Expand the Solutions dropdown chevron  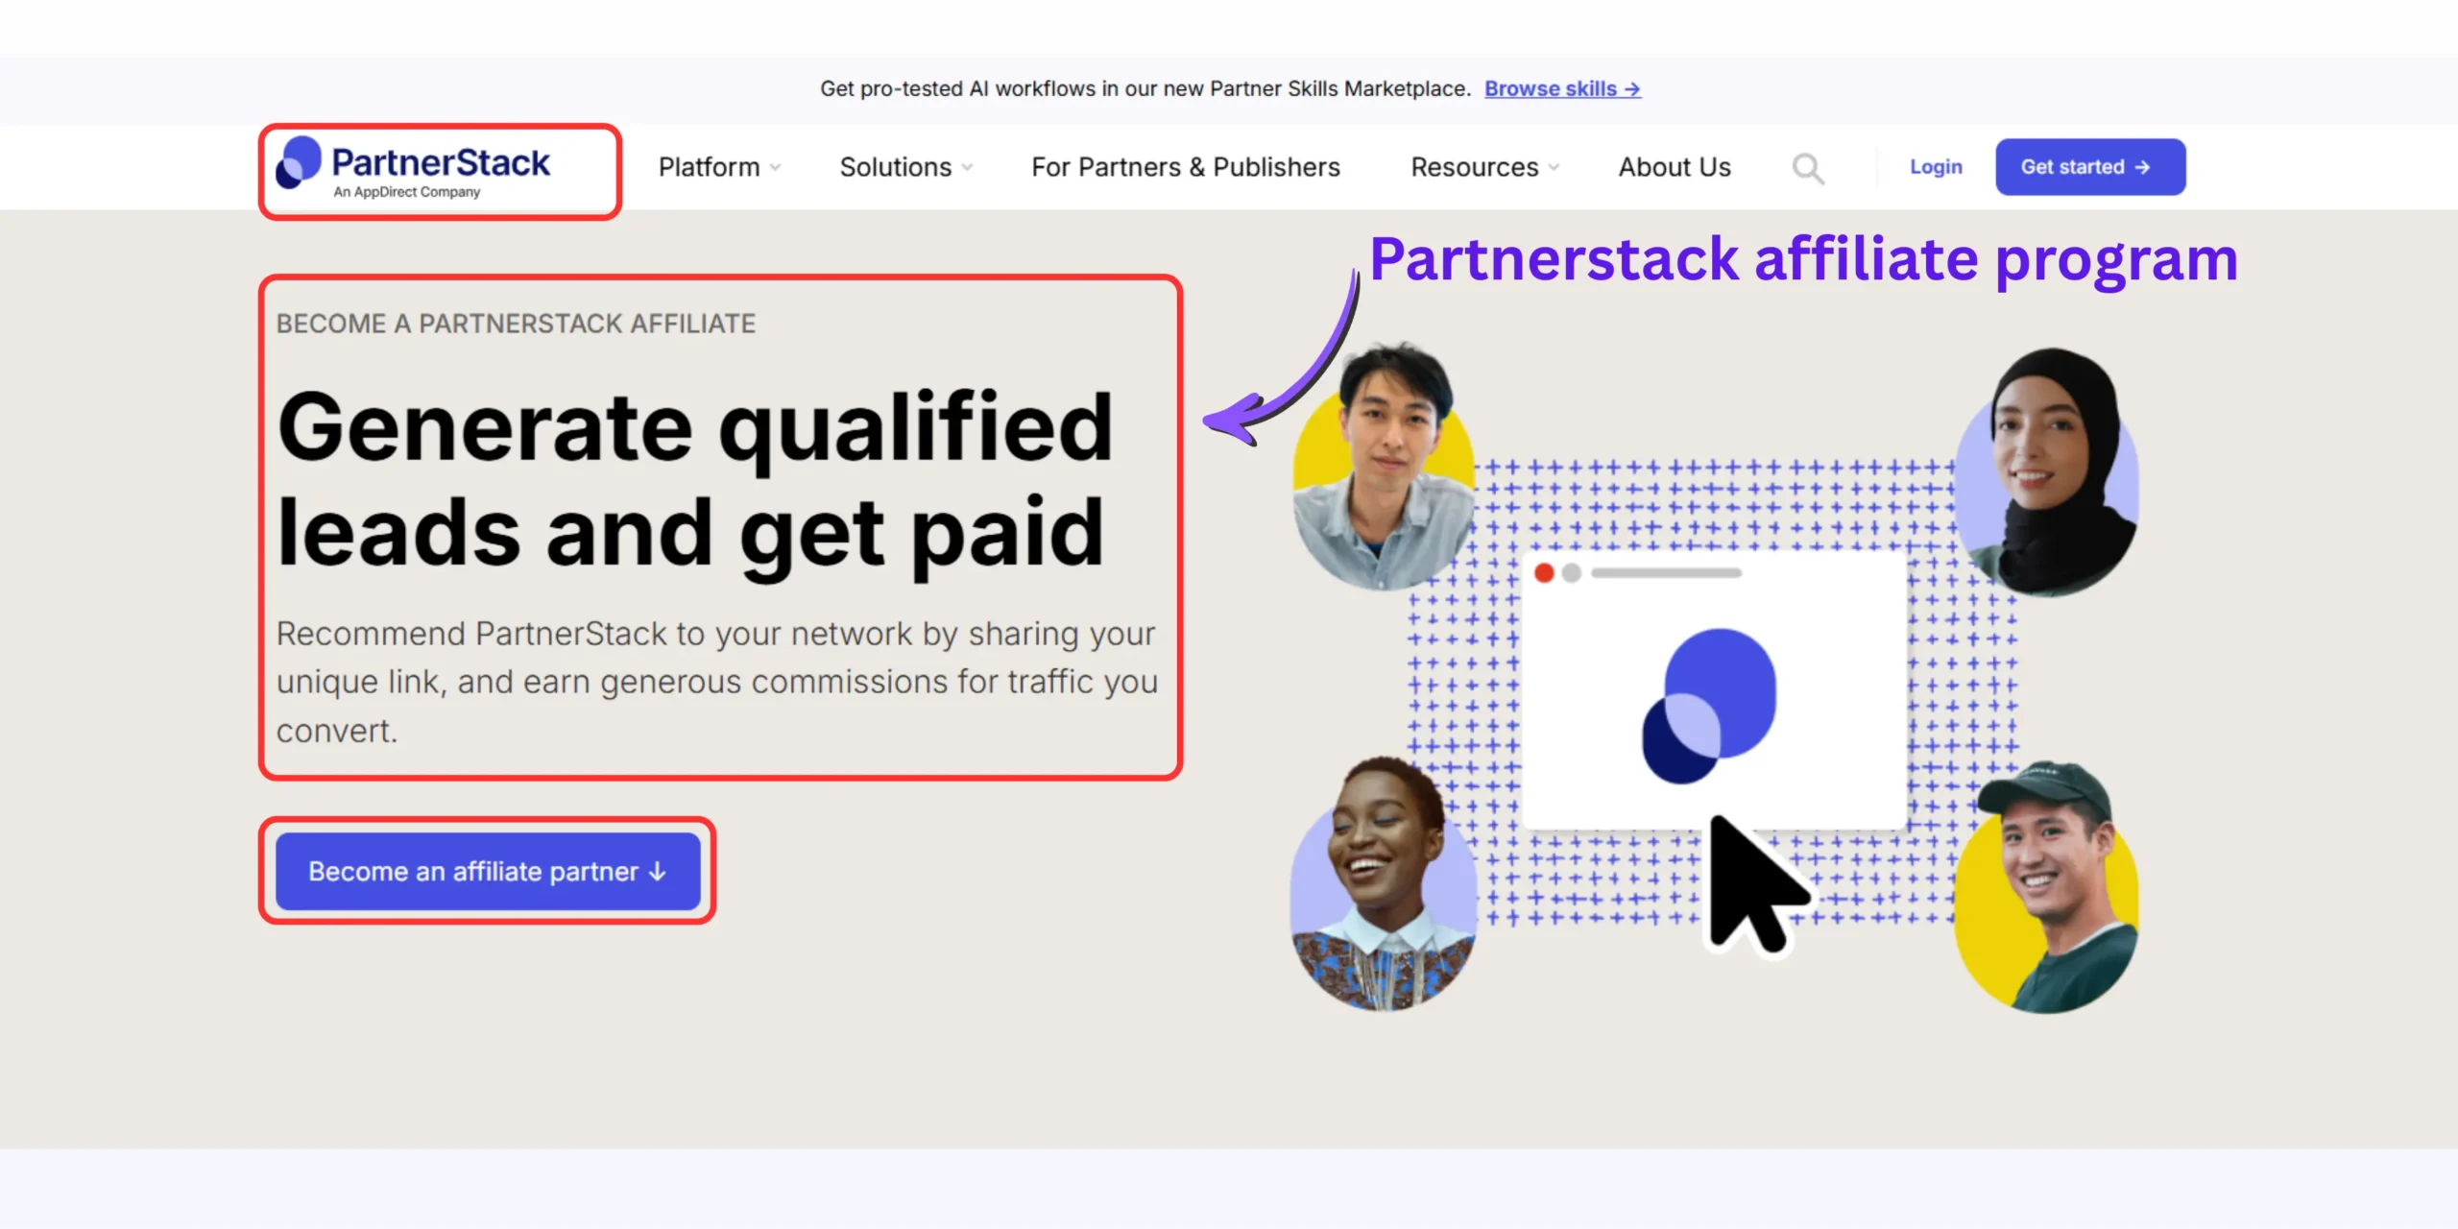click(x=967, y=168)
